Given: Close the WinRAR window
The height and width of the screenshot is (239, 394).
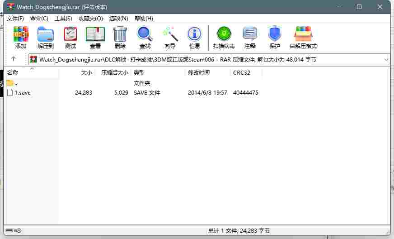Looking at the screenshot, I should 380,7.
